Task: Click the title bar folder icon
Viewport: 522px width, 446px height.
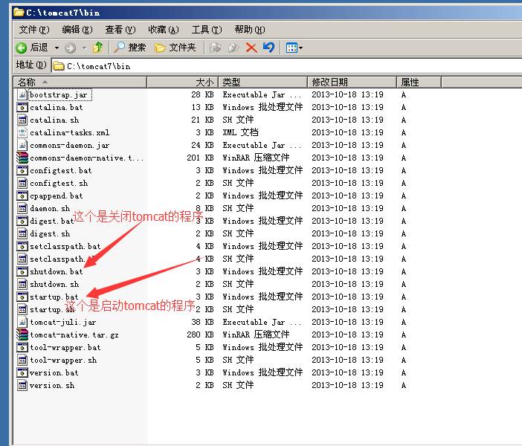Action: (x=19, y=13)
